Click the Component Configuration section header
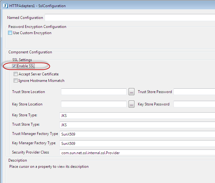 (30, 52)
